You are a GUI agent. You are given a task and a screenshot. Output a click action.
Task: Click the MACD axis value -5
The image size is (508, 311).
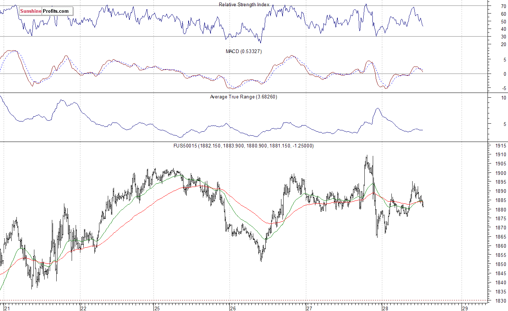pyautogui.click(x=504, y=88)
